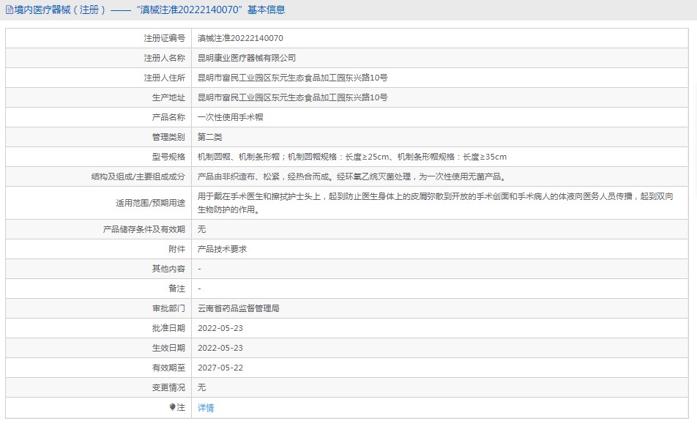Click the expiry date 2027-05-22
Image resolution: width=697 pixels, height=424 pixels.
(x=220, y=368)
